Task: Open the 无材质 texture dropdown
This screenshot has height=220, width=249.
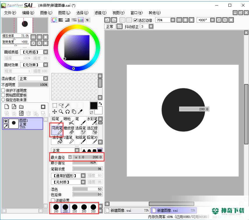Action: click(x=83, y=182)
